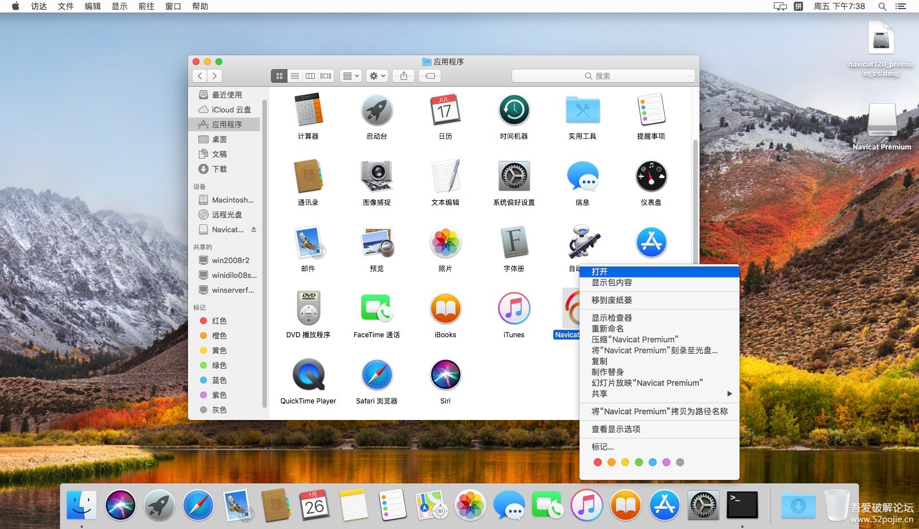Switch Finder to icon view

pos(279,76)
